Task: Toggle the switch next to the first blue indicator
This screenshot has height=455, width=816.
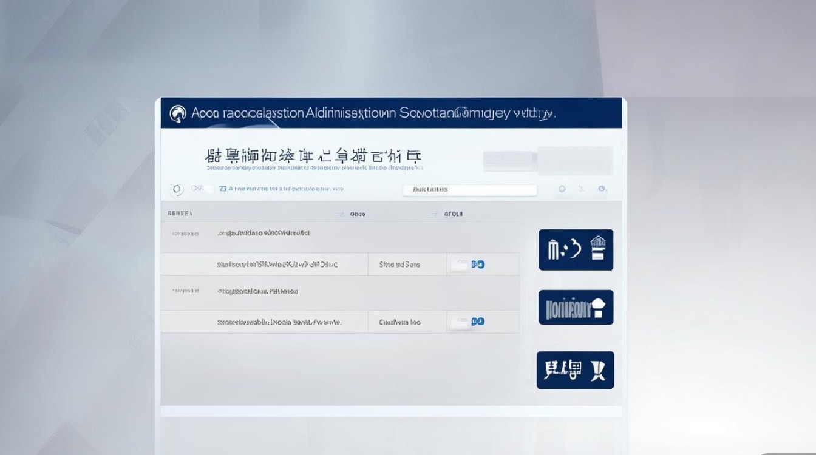Action: click(478, 264)
